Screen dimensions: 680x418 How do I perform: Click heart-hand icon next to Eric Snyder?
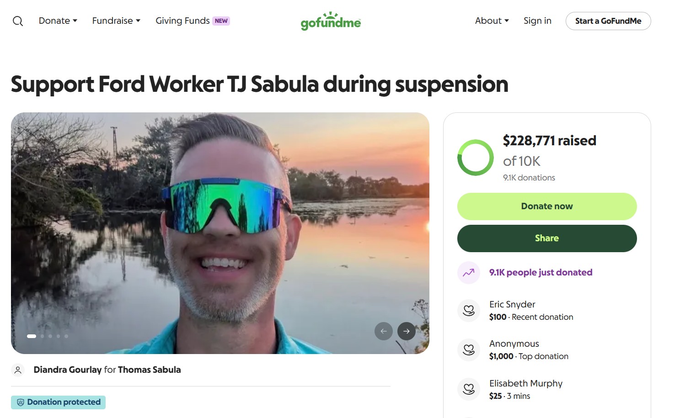(469, 311)
